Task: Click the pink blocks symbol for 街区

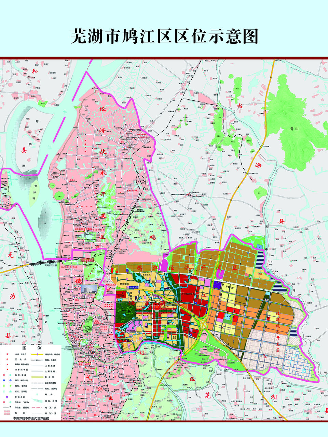Action: point(7,413)
